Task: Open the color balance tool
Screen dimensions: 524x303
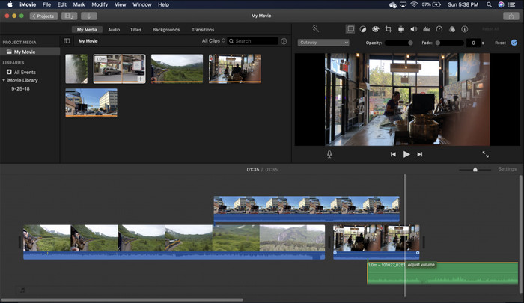Action: tap(363, 29)
